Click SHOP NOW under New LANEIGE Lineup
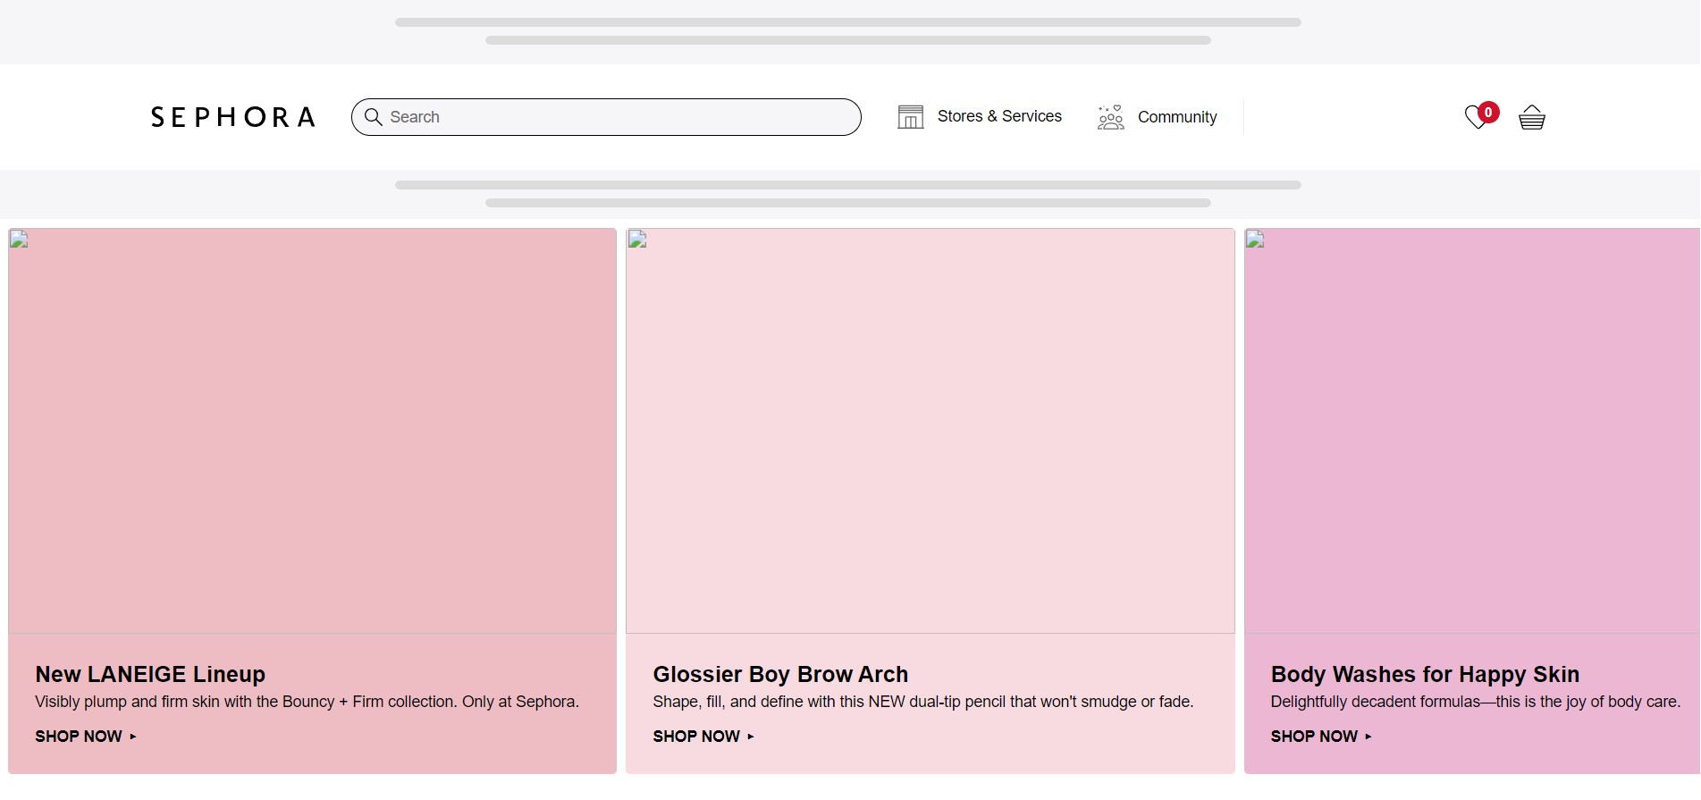This screenshot has height=800, width=1701. point(86,737)
